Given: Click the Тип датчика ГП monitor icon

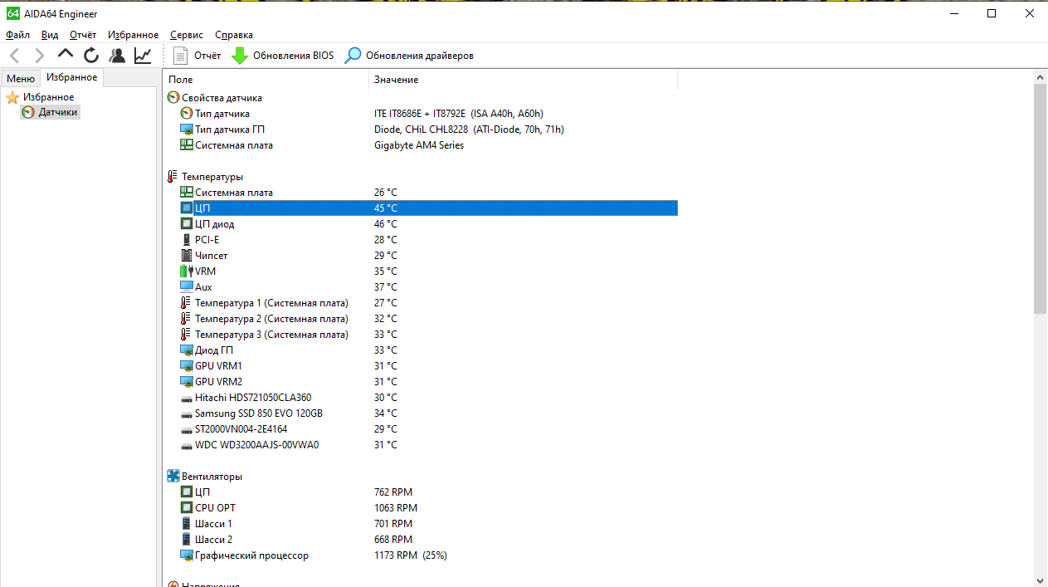Looking at the screenshot, I should point(186,130).
